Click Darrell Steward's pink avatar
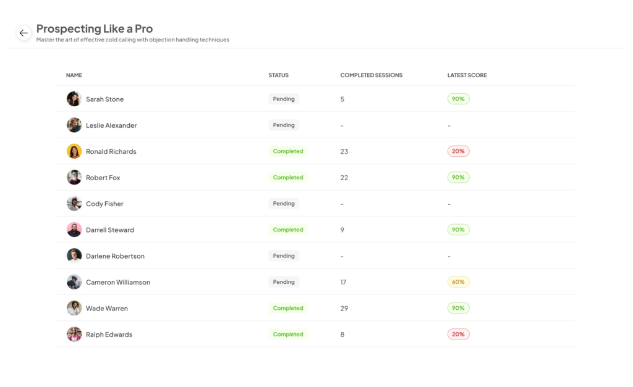The image size is (633, 387). pyautogui.click(x=74, y=230)
